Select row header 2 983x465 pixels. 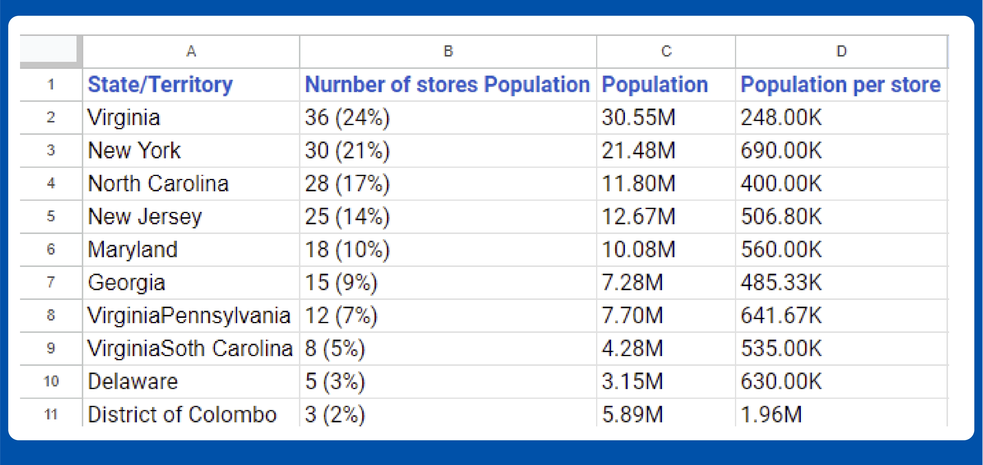[x=51, y=118]
